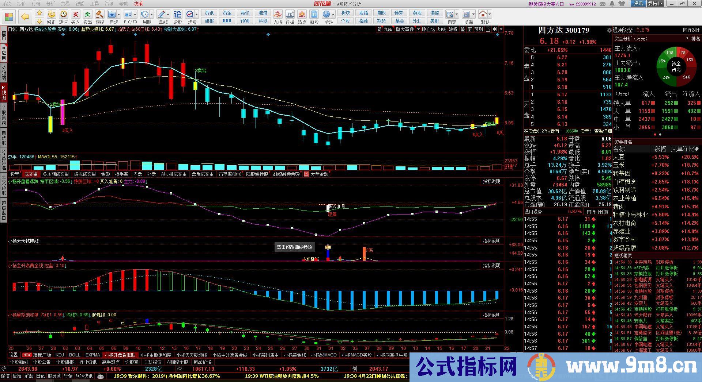The height and width of the screenshot is (382, 702).
Task: Switch to the 换手率 volume tab
Action: click(x=121, y=174)
